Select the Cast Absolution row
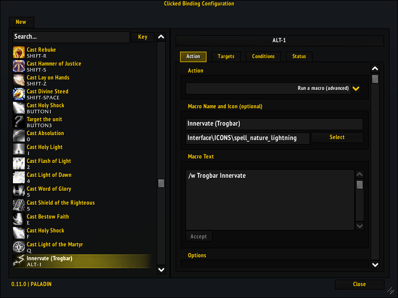The width and height of the screenshot is (398, 298). pyautogui.click(x=83, y=136)
